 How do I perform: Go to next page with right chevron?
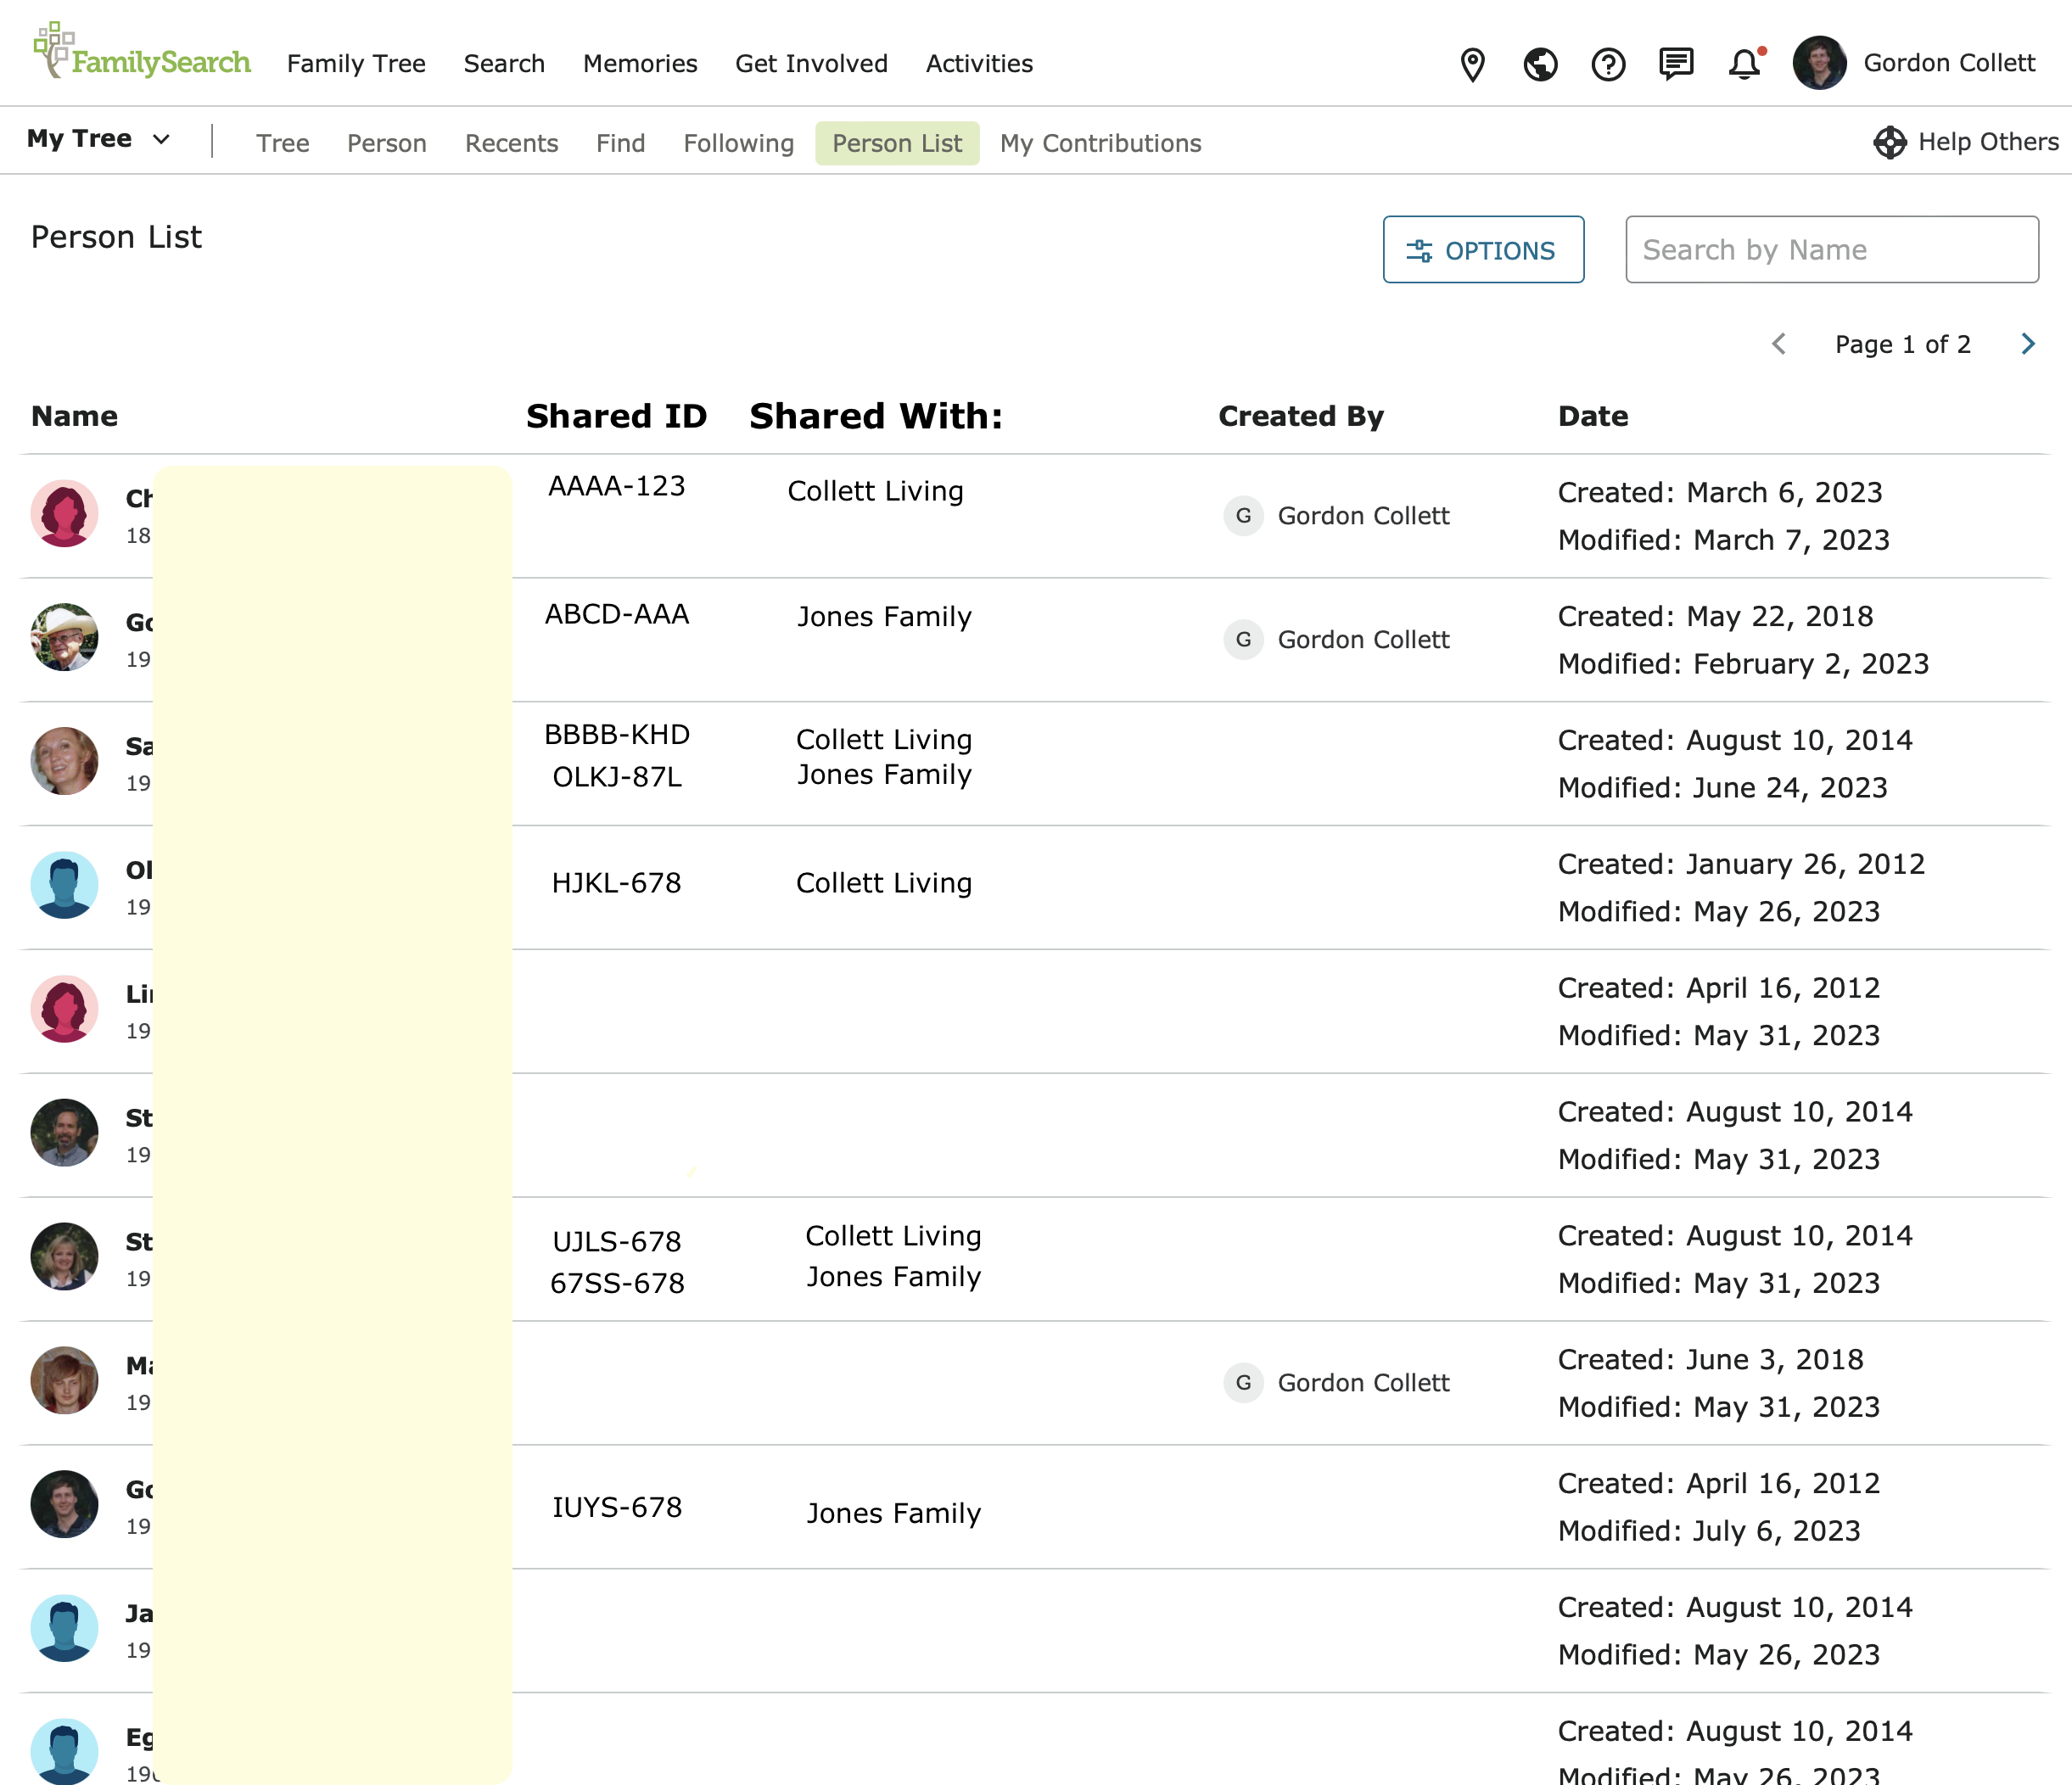(2027, 344)
